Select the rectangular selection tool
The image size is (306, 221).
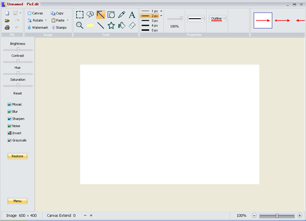80,15
